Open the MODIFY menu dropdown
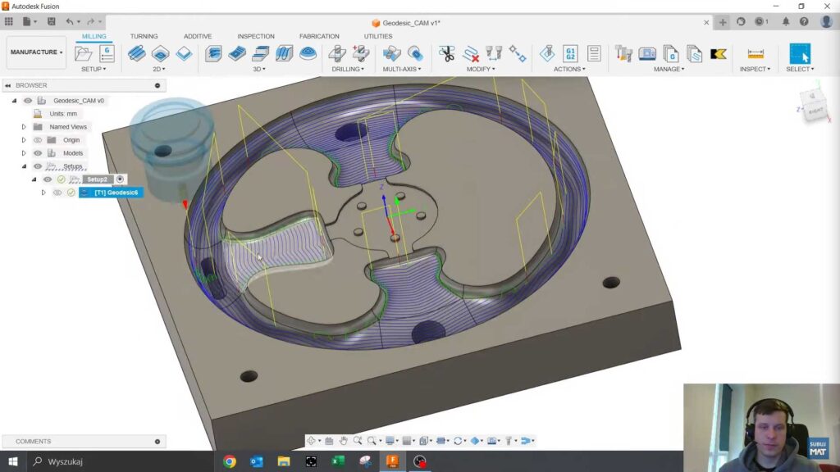This screenshot has height=472, width=840. pos(481,70)
